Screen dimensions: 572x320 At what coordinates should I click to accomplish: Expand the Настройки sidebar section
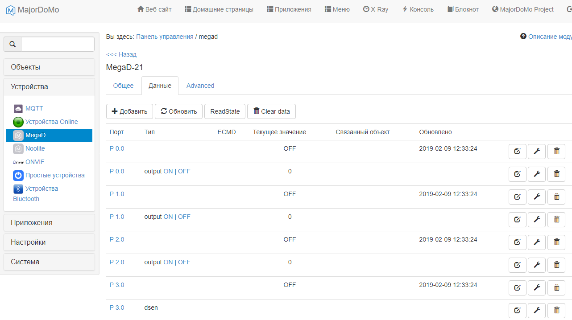coord(49,242)
